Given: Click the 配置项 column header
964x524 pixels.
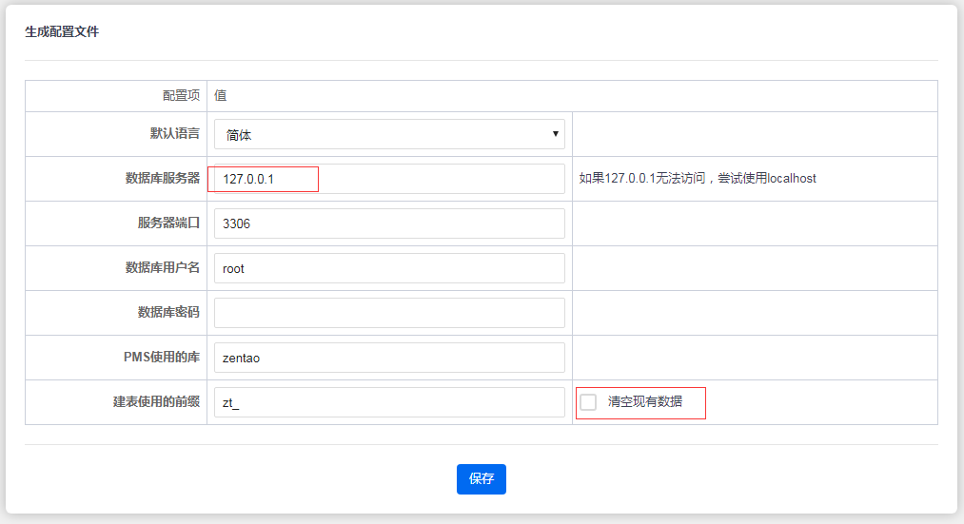Looking at the screenshot, I should (x=181, y=96).
